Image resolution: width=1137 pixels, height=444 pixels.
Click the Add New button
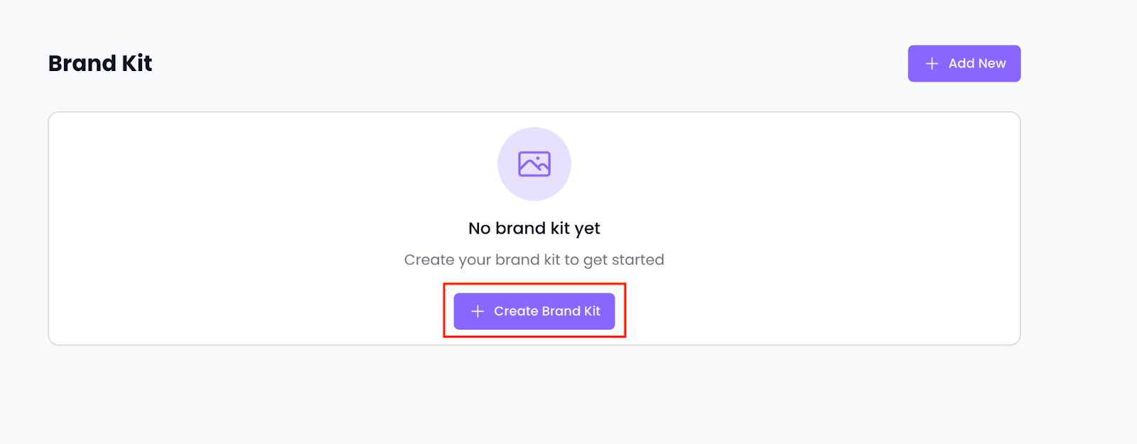coord(964,63)
